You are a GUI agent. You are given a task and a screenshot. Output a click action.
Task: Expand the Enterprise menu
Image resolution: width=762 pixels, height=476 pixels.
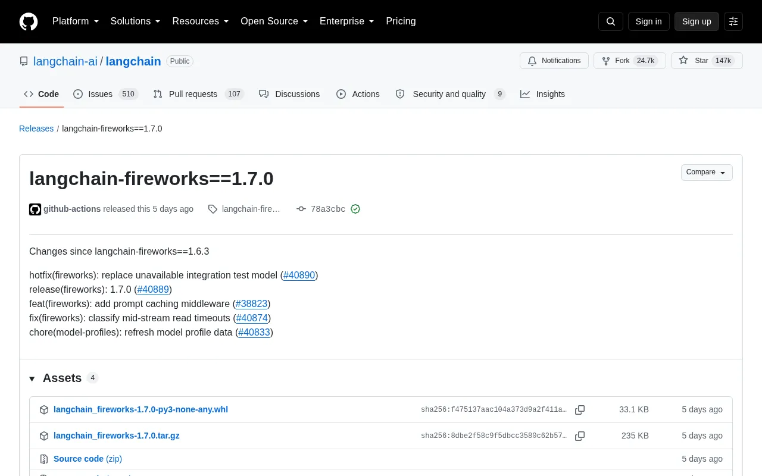(347, 21)
